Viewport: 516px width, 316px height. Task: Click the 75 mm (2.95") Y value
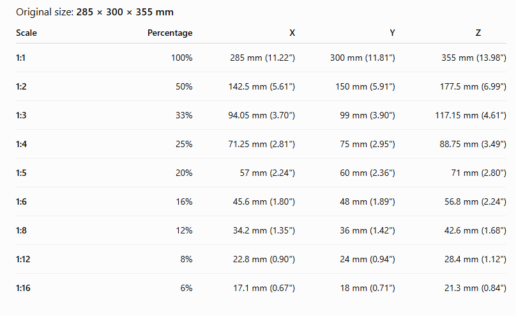pyautogui.click(x=367, y=144)
